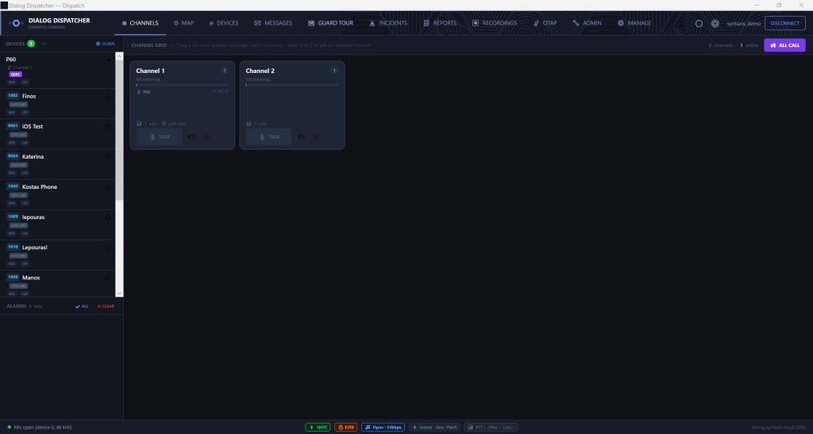Clear alarms with the Clear link
This screenshot has height=434, width=813.
coord(106,306)
